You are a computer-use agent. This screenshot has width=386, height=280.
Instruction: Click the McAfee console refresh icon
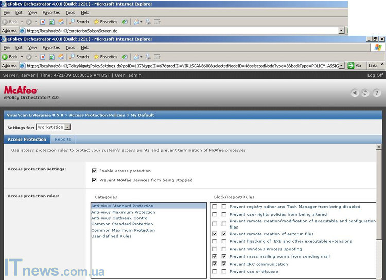[x=366, y=93]
